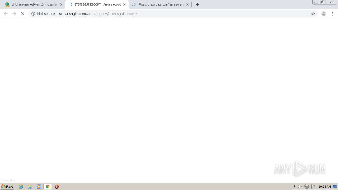The width and height of the screenshot is (338, 190).
Task: Switch to the chaturbate.com tab
Action: 160,4
